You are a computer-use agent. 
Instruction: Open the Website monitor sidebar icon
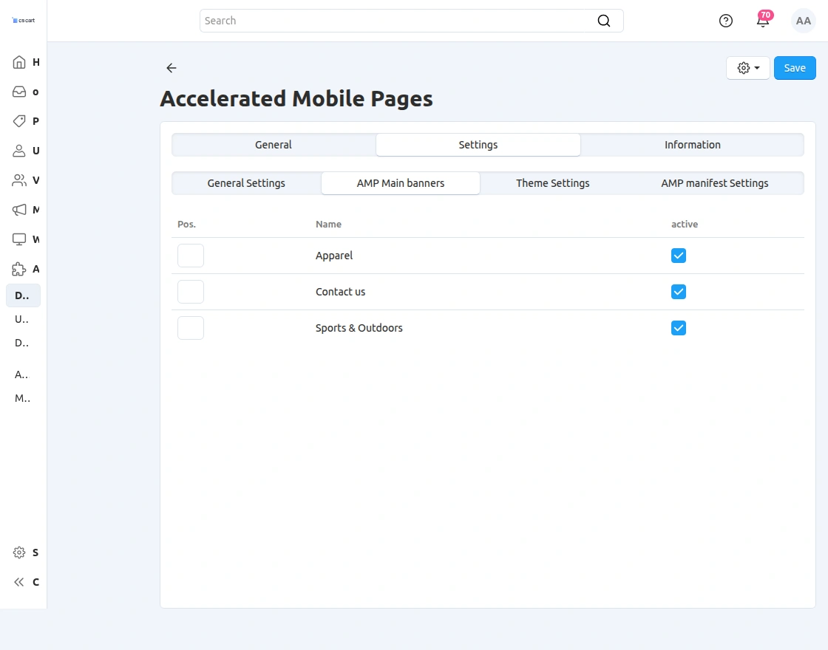pyautogui.click(x=19, y=239)
